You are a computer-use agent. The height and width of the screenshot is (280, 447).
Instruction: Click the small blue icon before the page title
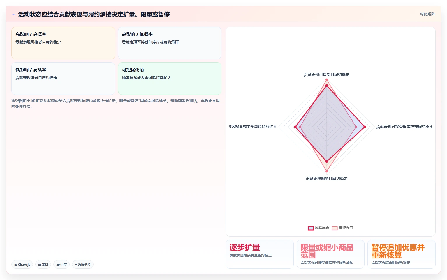click(14, 15)
